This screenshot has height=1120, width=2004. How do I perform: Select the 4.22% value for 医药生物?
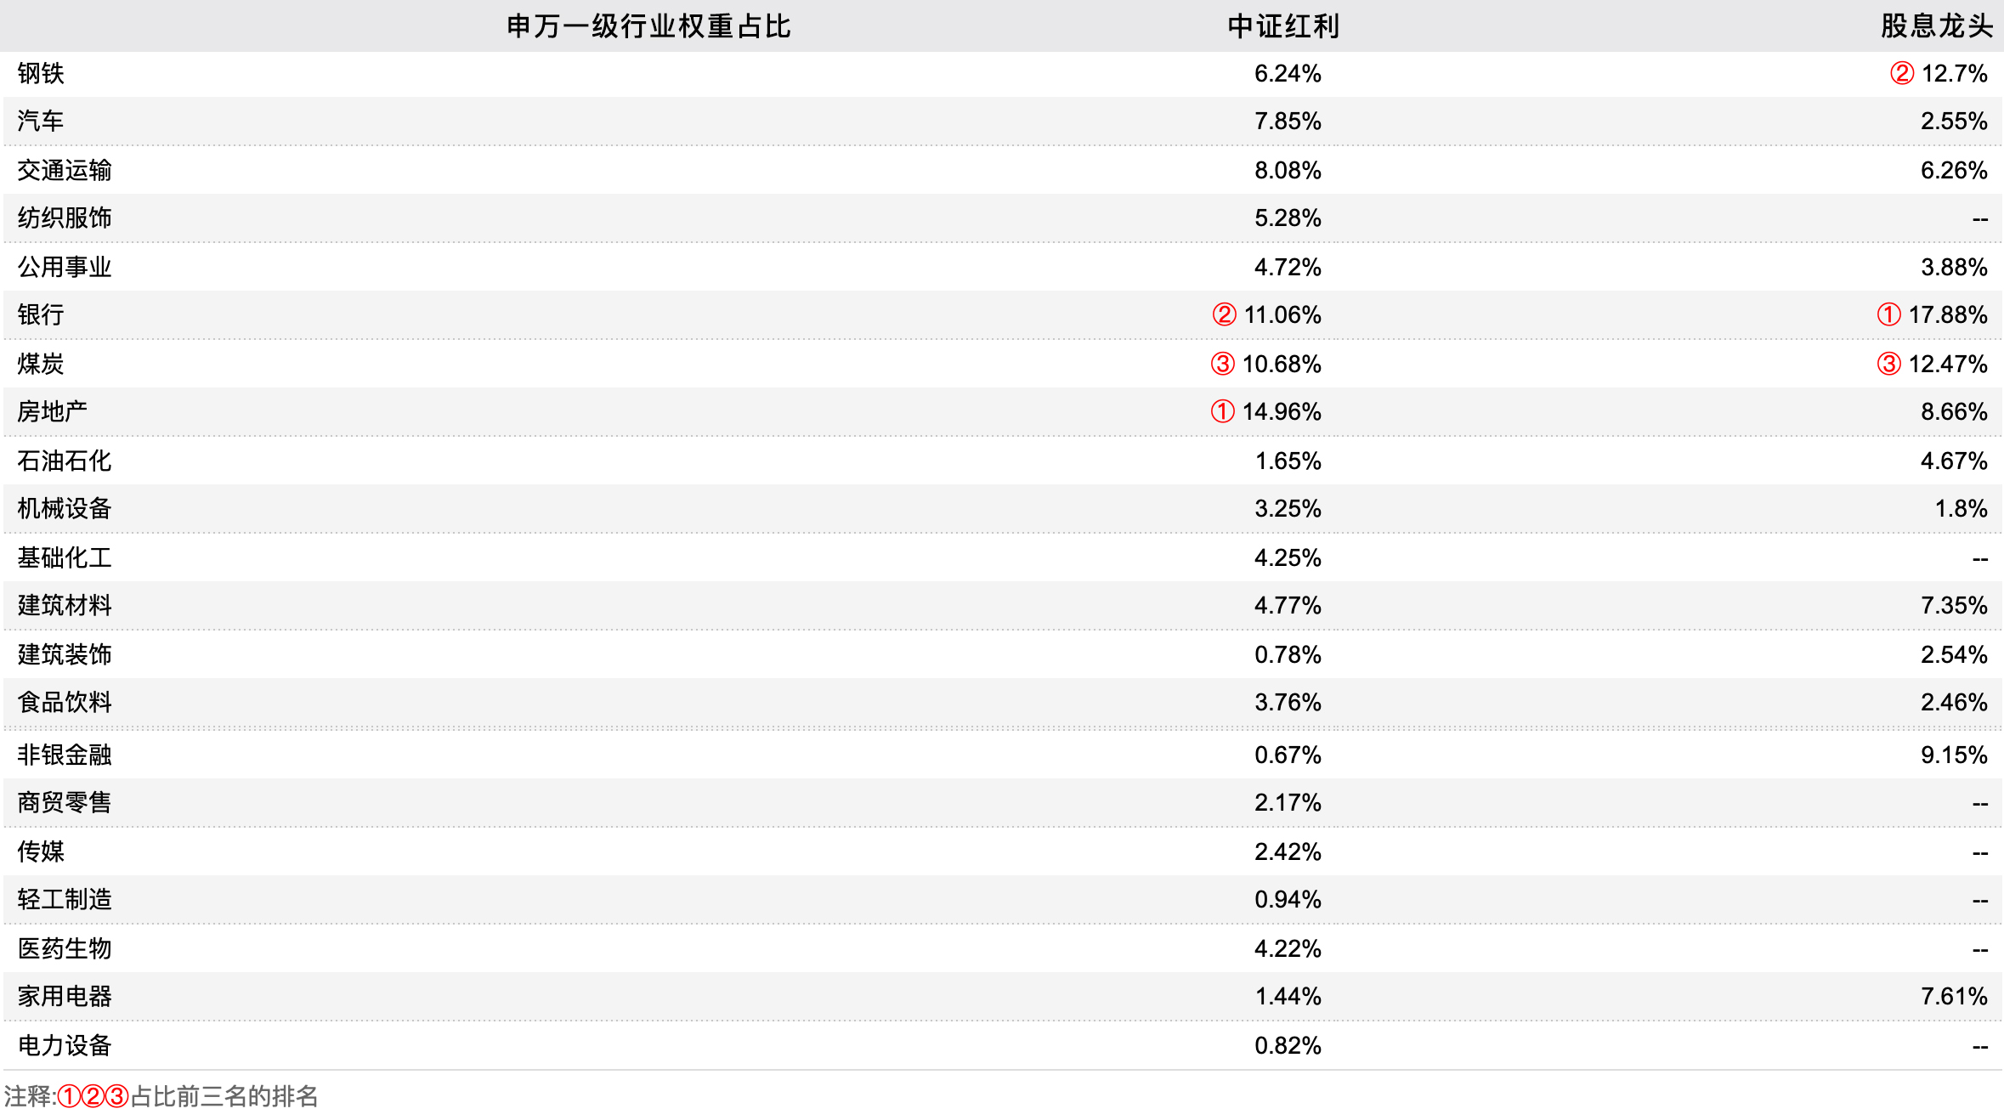click(1288, 949)
